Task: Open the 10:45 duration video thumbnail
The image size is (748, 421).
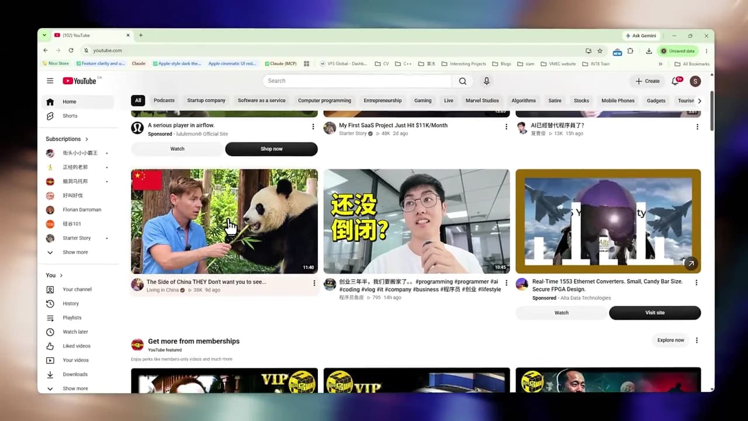Action: tap(417, 222)
